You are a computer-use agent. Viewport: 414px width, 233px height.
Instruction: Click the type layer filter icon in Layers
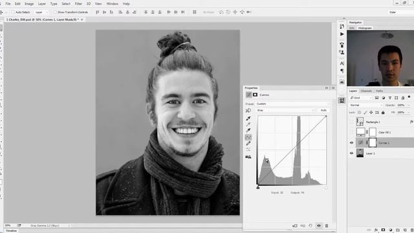(x=389, y=98)
